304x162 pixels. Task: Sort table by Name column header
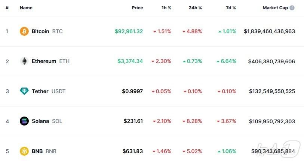coord(26,8)
